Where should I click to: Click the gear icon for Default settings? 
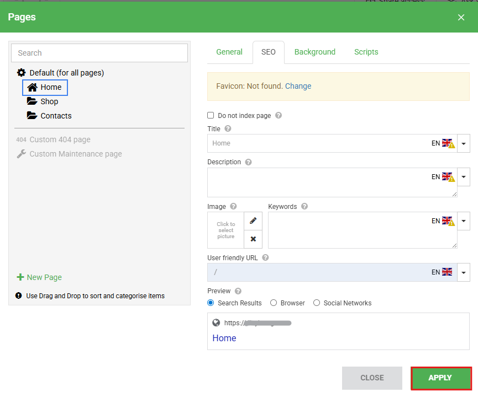(22, 73)
